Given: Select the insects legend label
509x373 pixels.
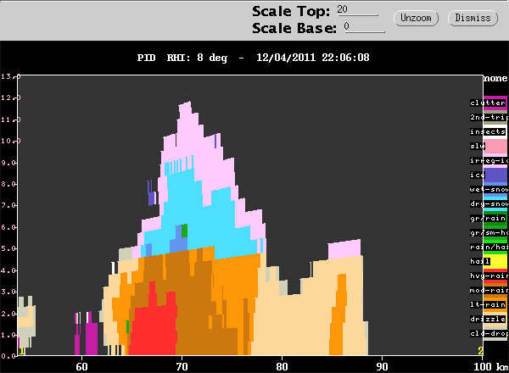Looking at the screenshot, I should point(488,131).
